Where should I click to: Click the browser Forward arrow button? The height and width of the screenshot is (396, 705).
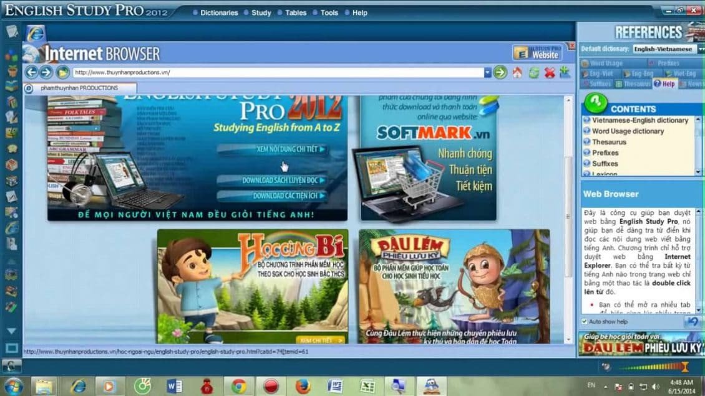click(46, 72)
